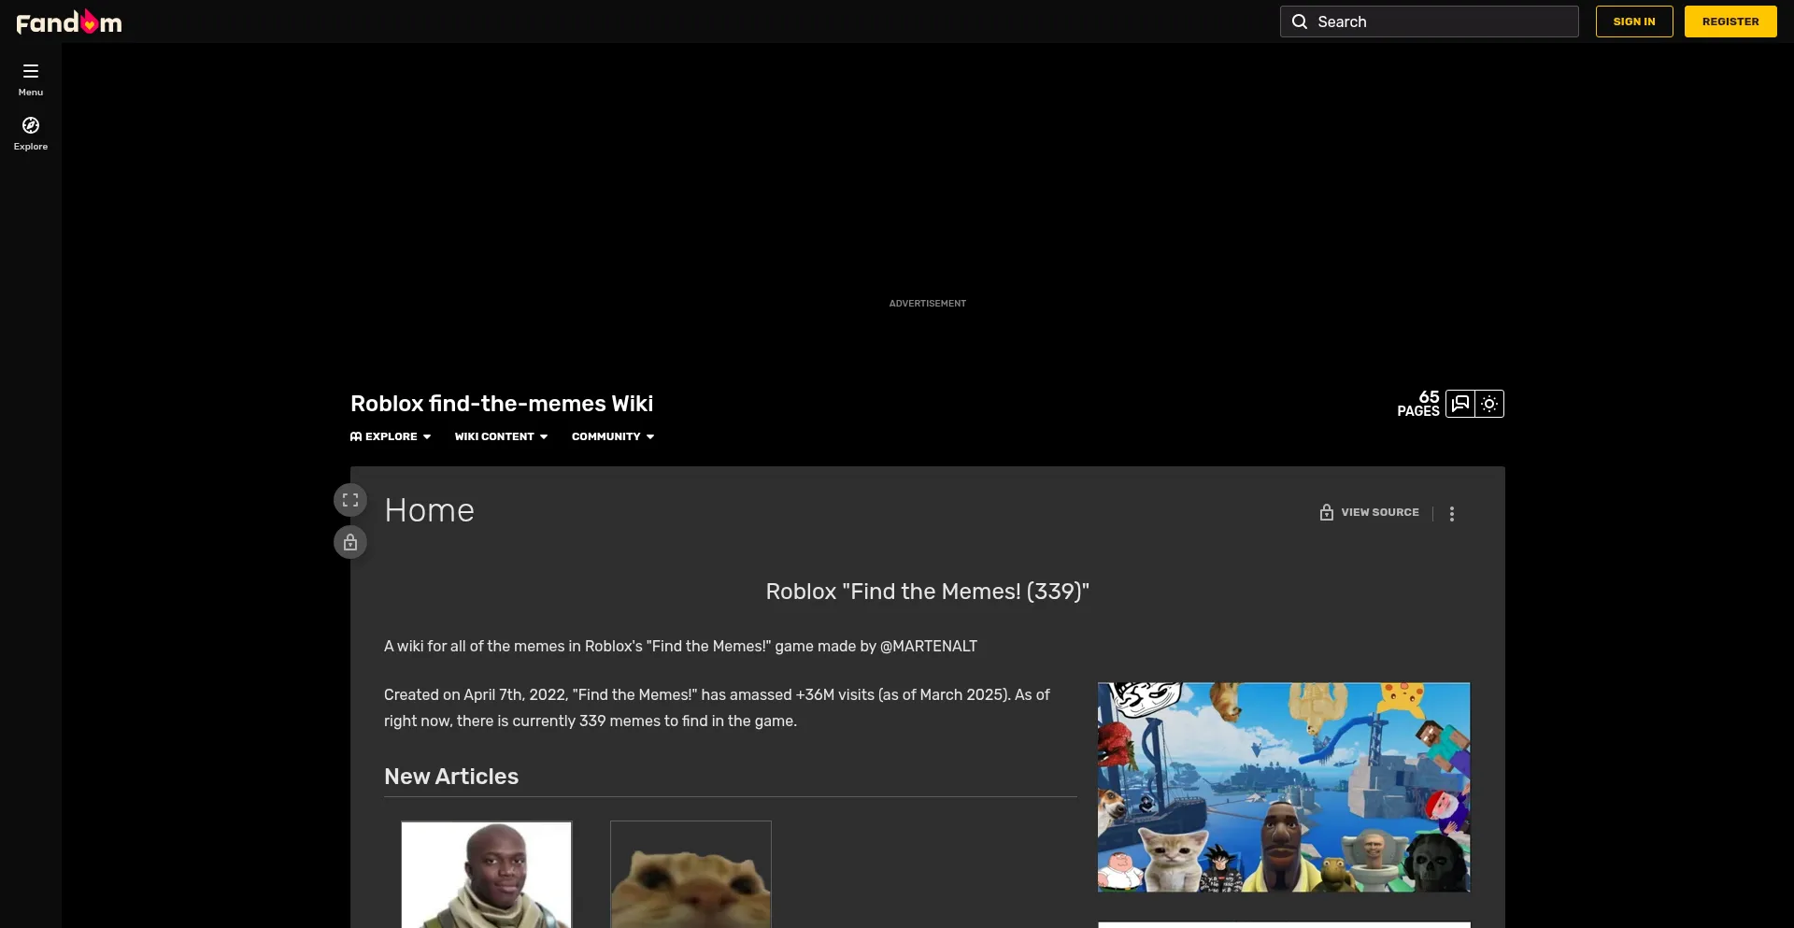Viewport: 1794px width, 928px height.
Task: Open the wiki discussions icon
Action: point(1459,404)
